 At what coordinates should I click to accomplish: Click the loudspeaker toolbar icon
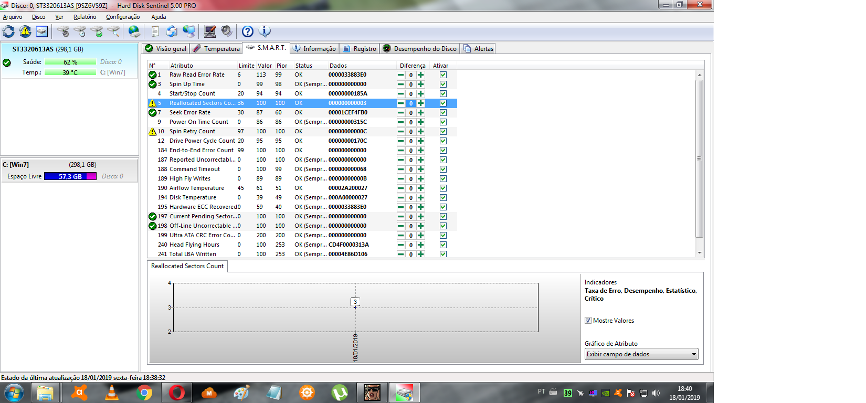(227, 31)
